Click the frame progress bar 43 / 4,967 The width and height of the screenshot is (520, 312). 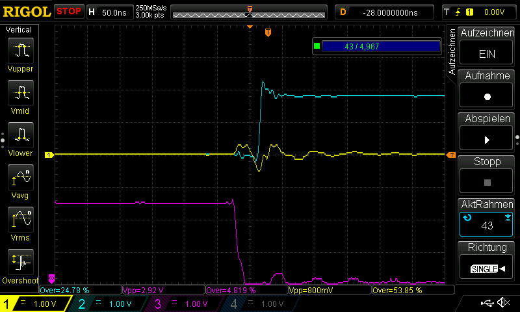coord(380,46)
